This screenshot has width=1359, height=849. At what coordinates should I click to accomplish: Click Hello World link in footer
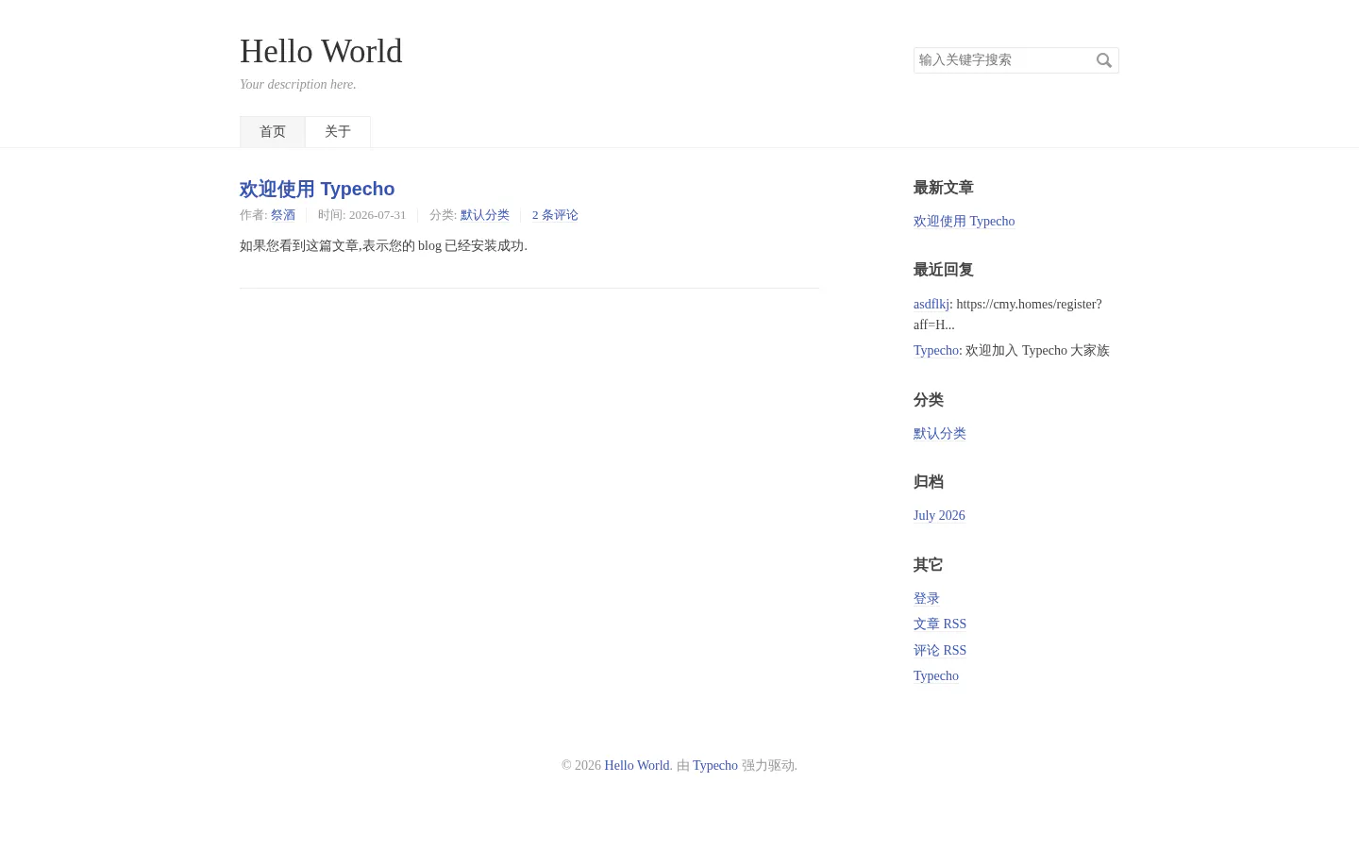(x=637, y=766)
